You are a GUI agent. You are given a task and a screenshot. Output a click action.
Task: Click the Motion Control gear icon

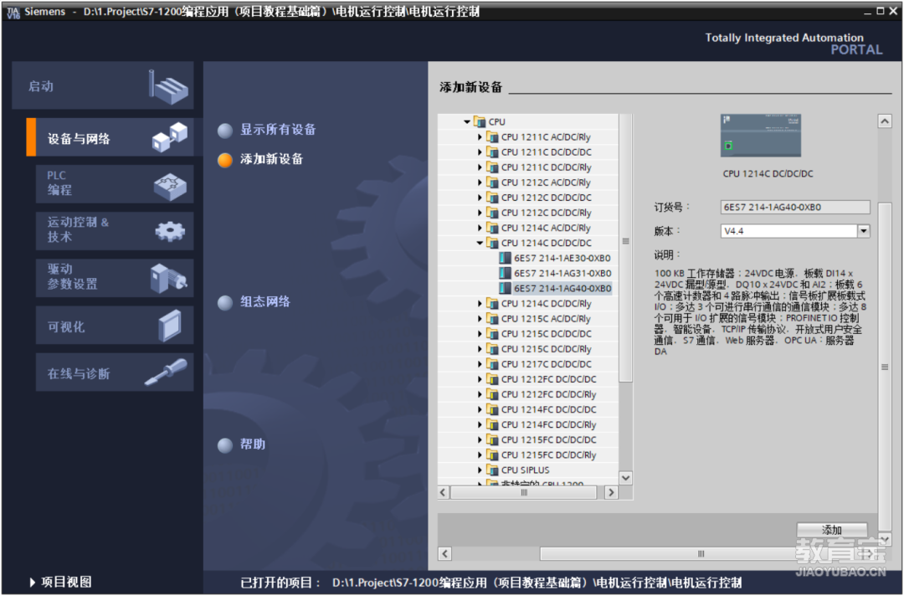pos(170,231)
